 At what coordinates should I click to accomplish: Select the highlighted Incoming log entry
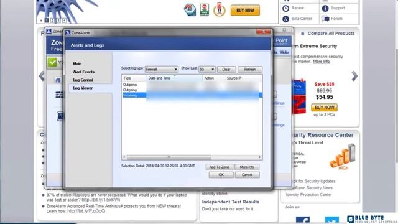coord(192,95)
